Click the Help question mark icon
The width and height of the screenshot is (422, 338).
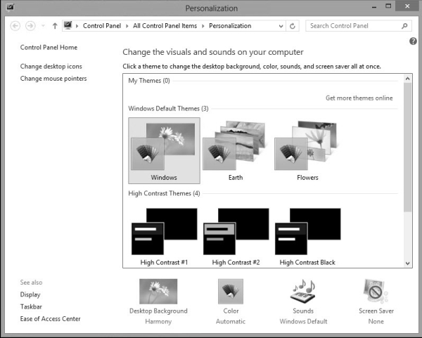tap(413, 41)
